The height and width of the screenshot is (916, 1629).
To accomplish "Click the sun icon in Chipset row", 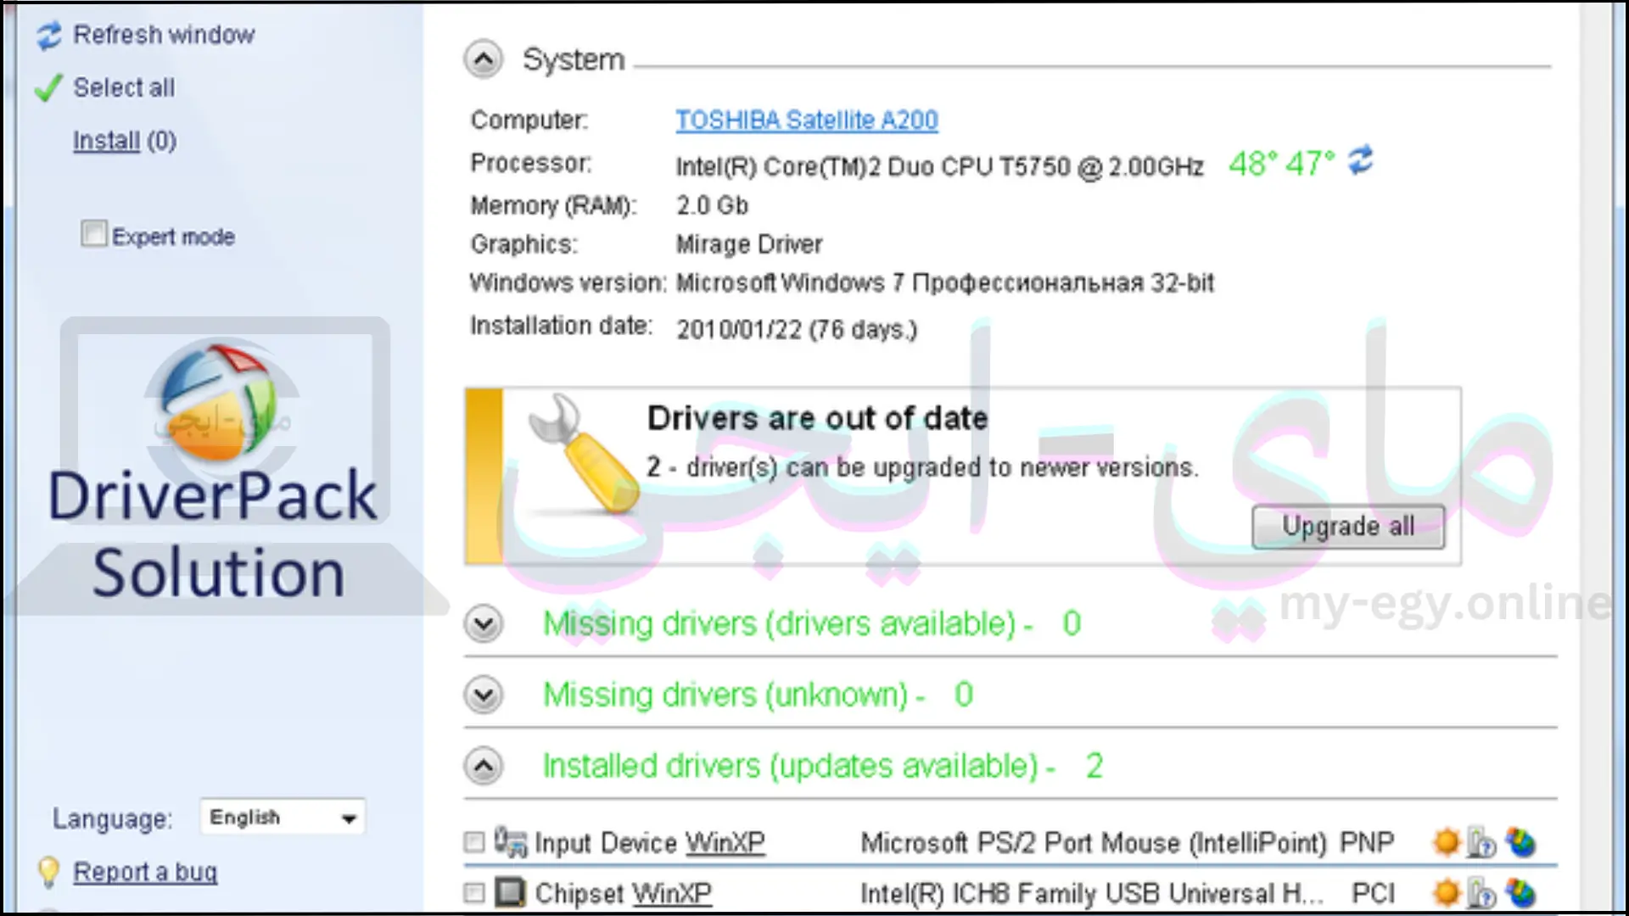I will coord(1446,892).
